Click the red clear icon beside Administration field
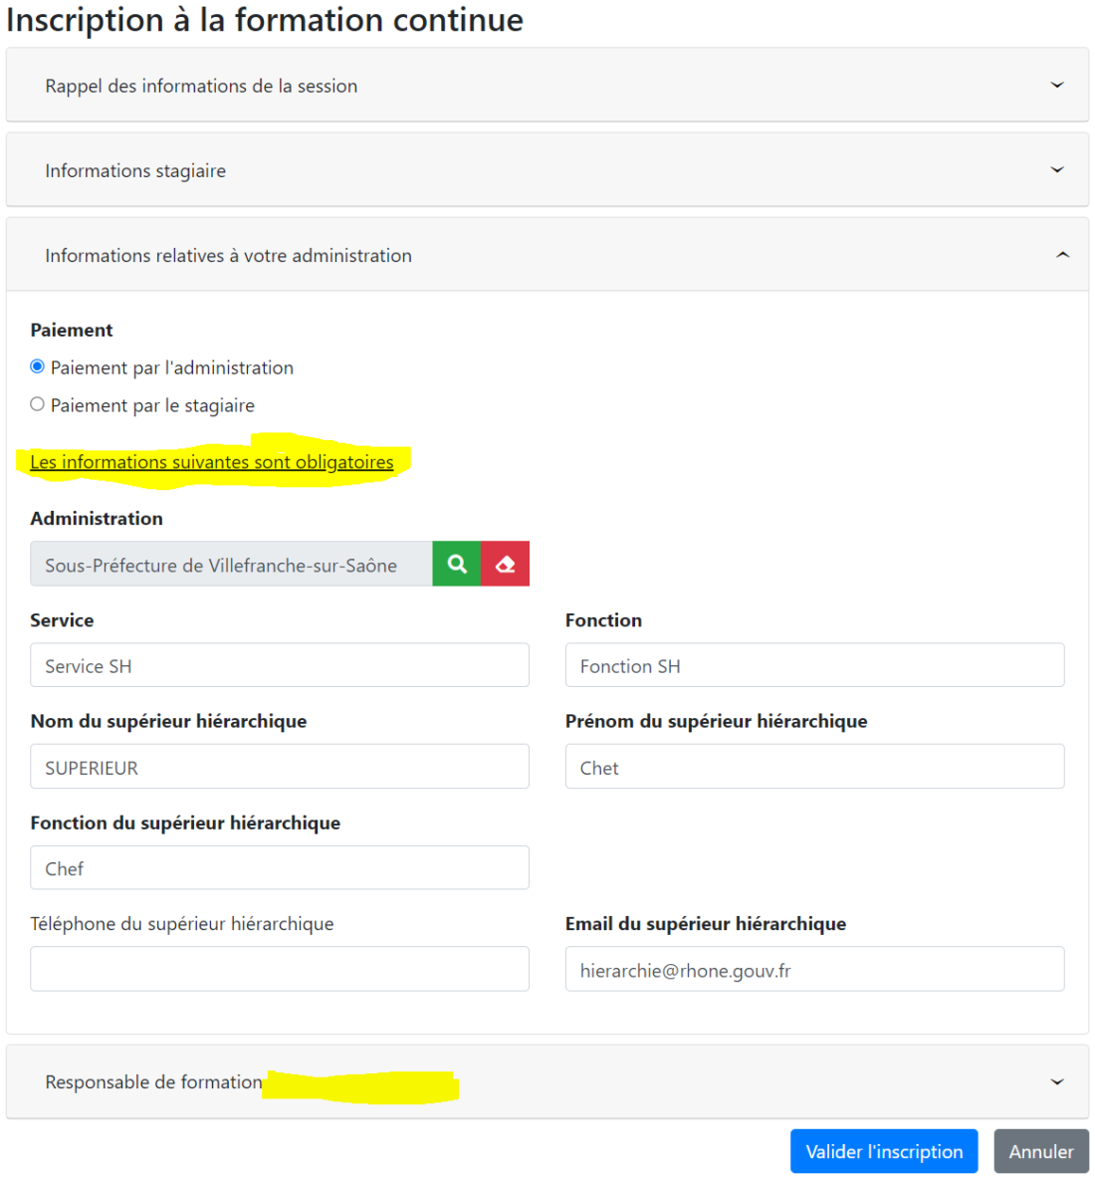 pyautogui.click(x=505, y=564)
